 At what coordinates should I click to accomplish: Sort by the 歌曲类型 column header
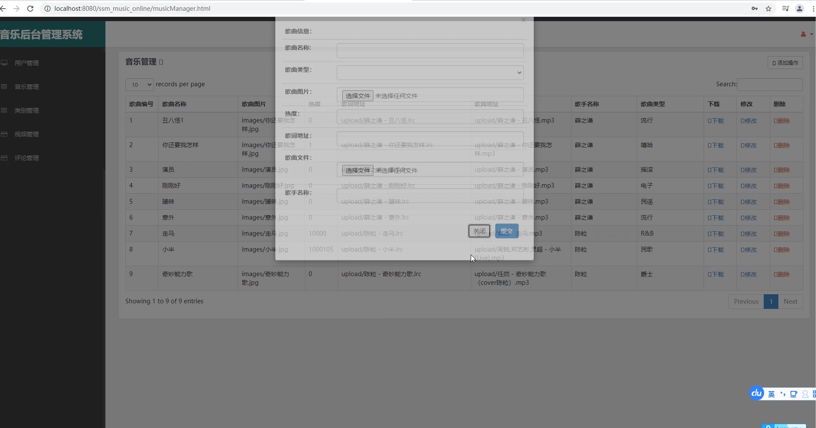(x=670, y=104)
